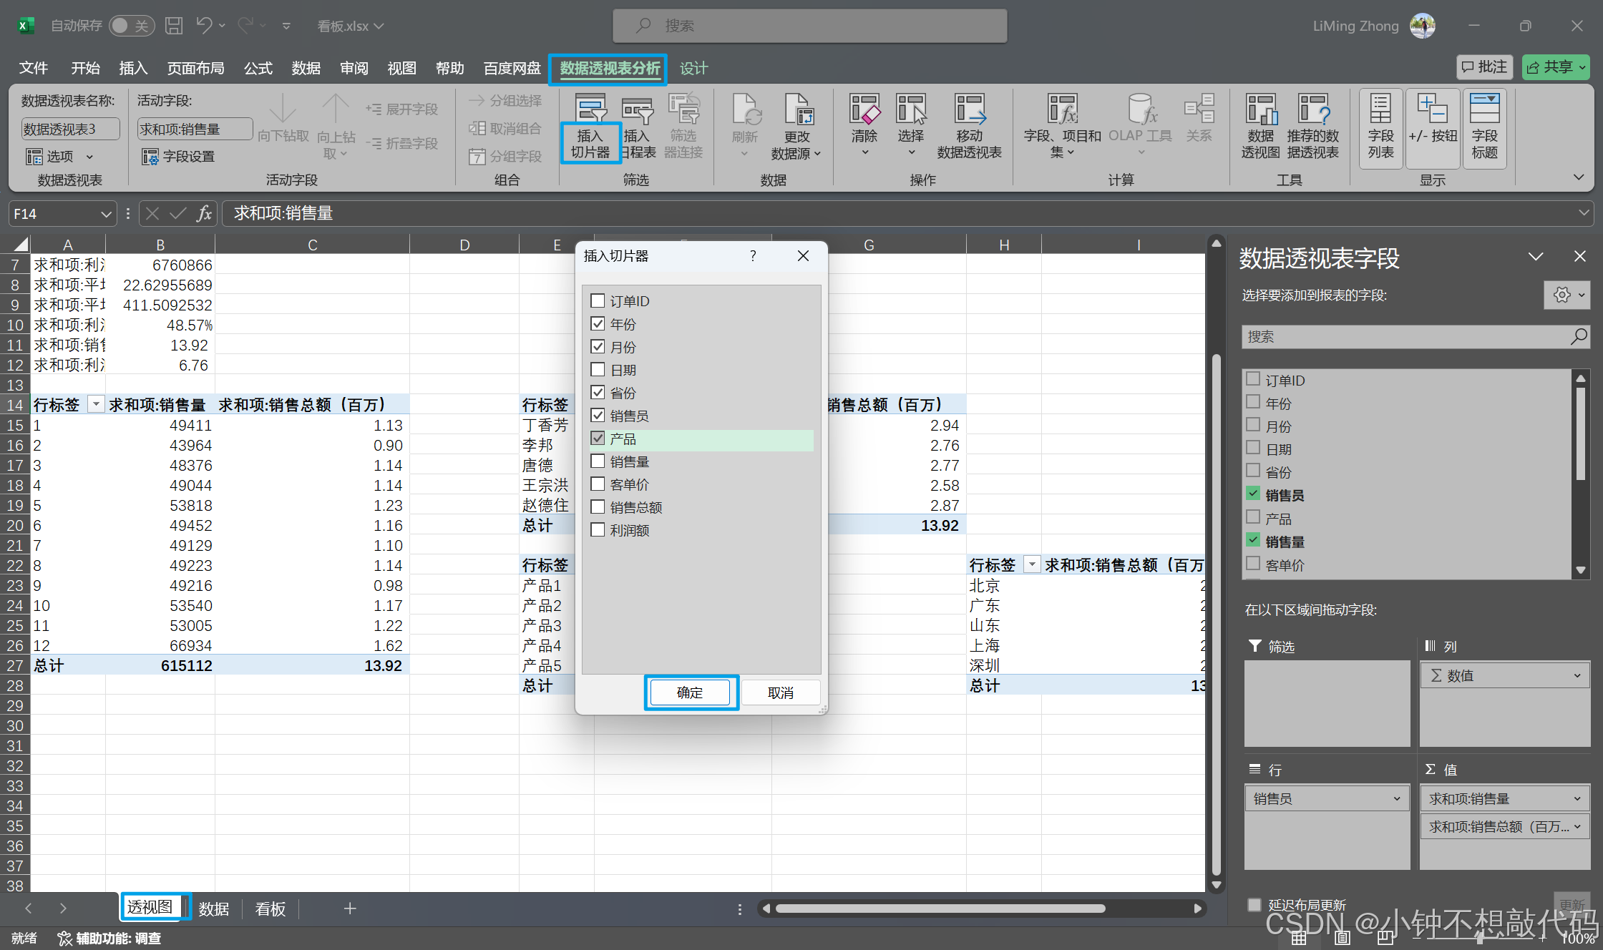Viewport: 1603px width, 950px height.
Task: Open the 看板 sheet tab
Action: tap(271, 909)
